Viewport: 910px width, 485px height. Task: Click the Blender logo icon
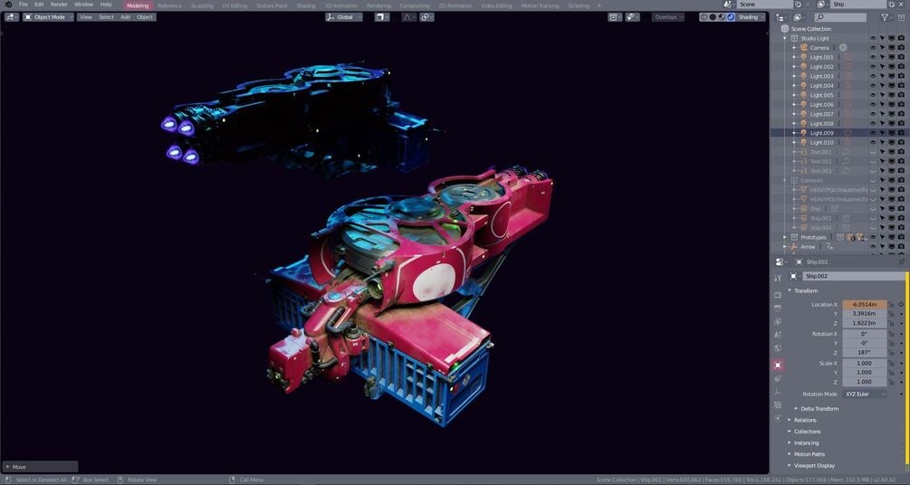[x=8, y=5]
